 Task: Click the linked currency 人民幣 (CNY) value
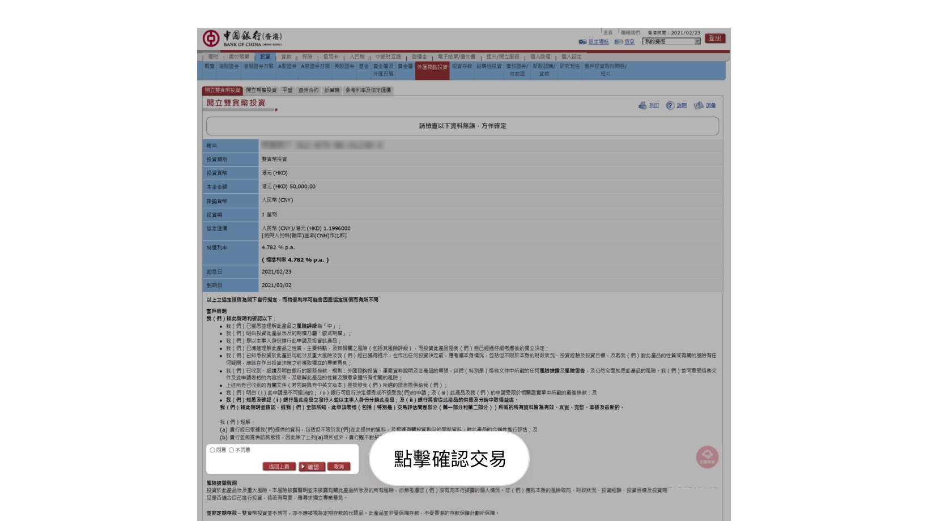coord(277,200)
